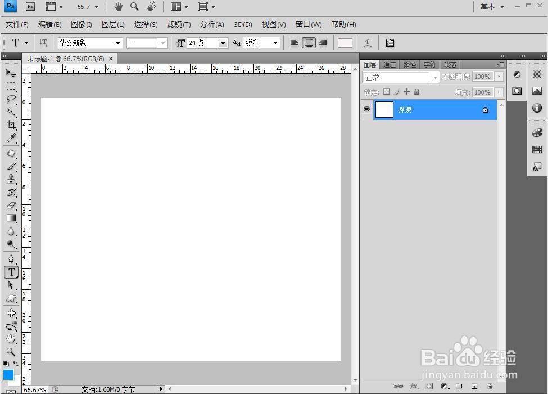
Task: Toggle the character and paragraph panels
Action: 390,43
